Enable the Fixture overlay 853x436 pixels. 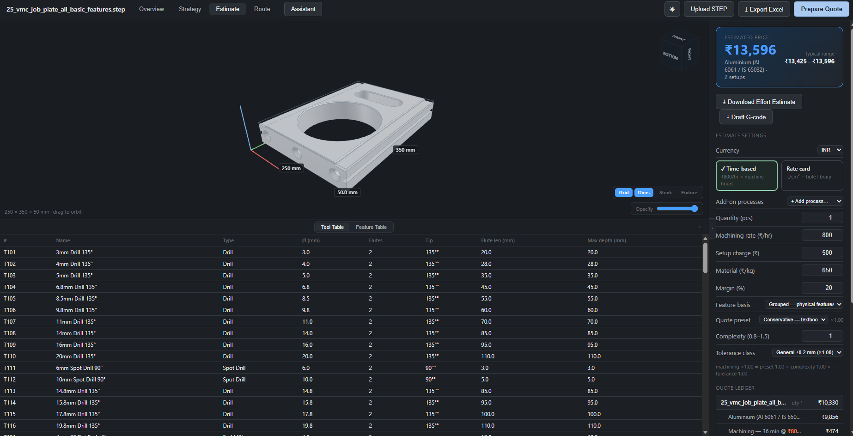689,193
